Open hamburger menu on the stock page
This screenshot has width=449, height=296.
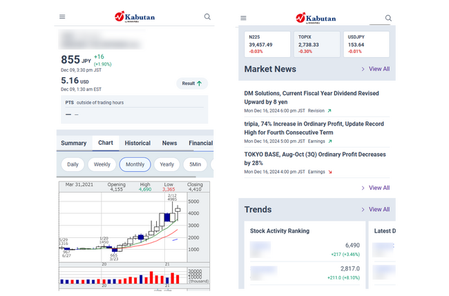click(62, 17)
